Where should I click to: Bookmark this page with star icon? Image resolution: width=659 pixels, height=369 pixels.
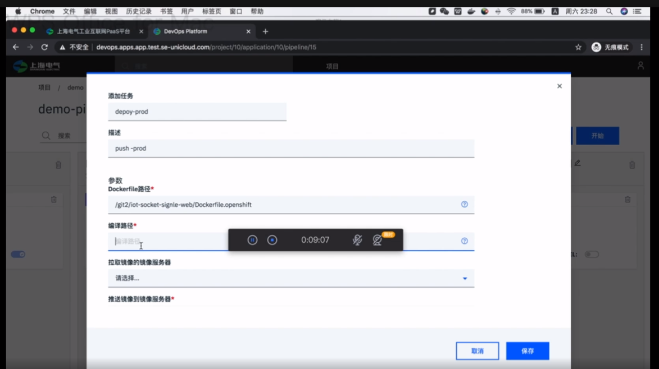578,47
